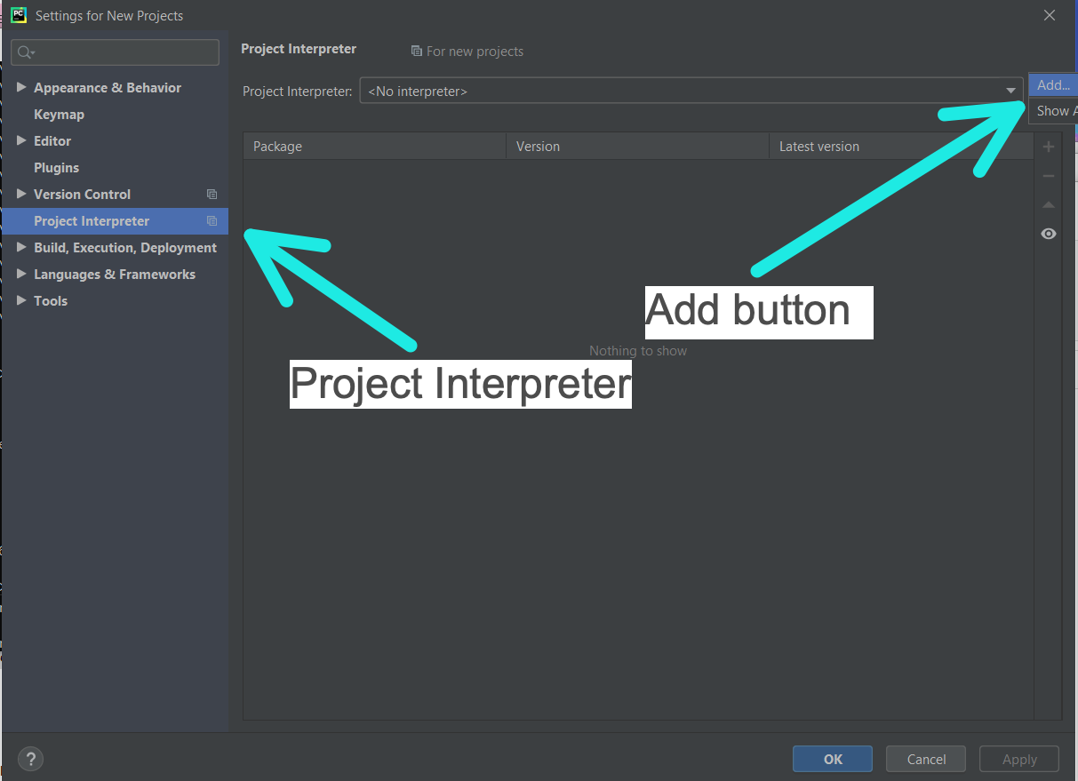Click the search magnifier icon

26,53
